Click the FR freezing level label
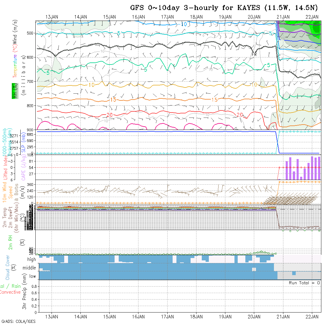This screenshot has width=324, height=324. click(254, 54)
